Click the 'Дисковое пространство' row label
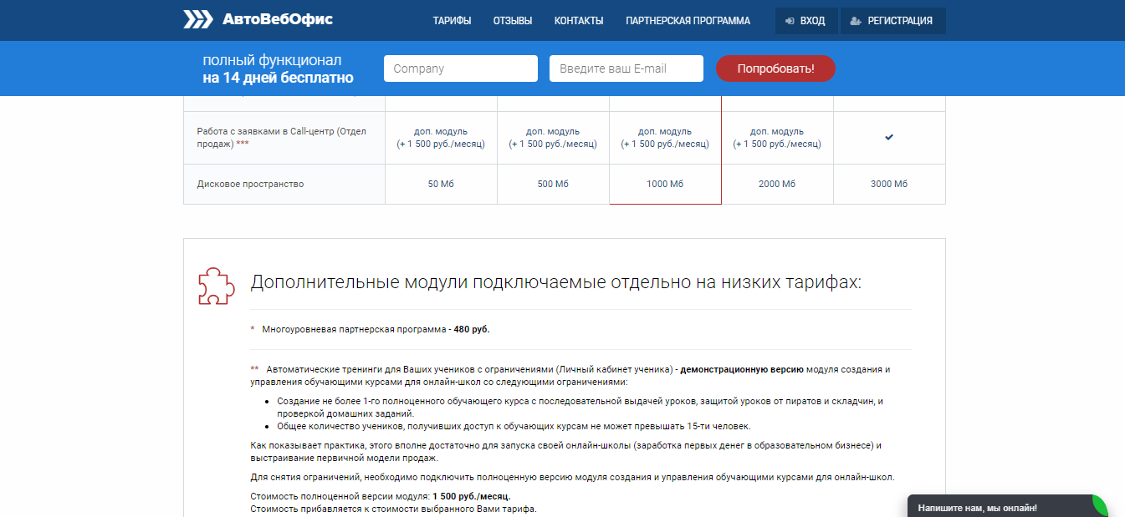This screenshot has width=1125, height=517. pos(250,184)
